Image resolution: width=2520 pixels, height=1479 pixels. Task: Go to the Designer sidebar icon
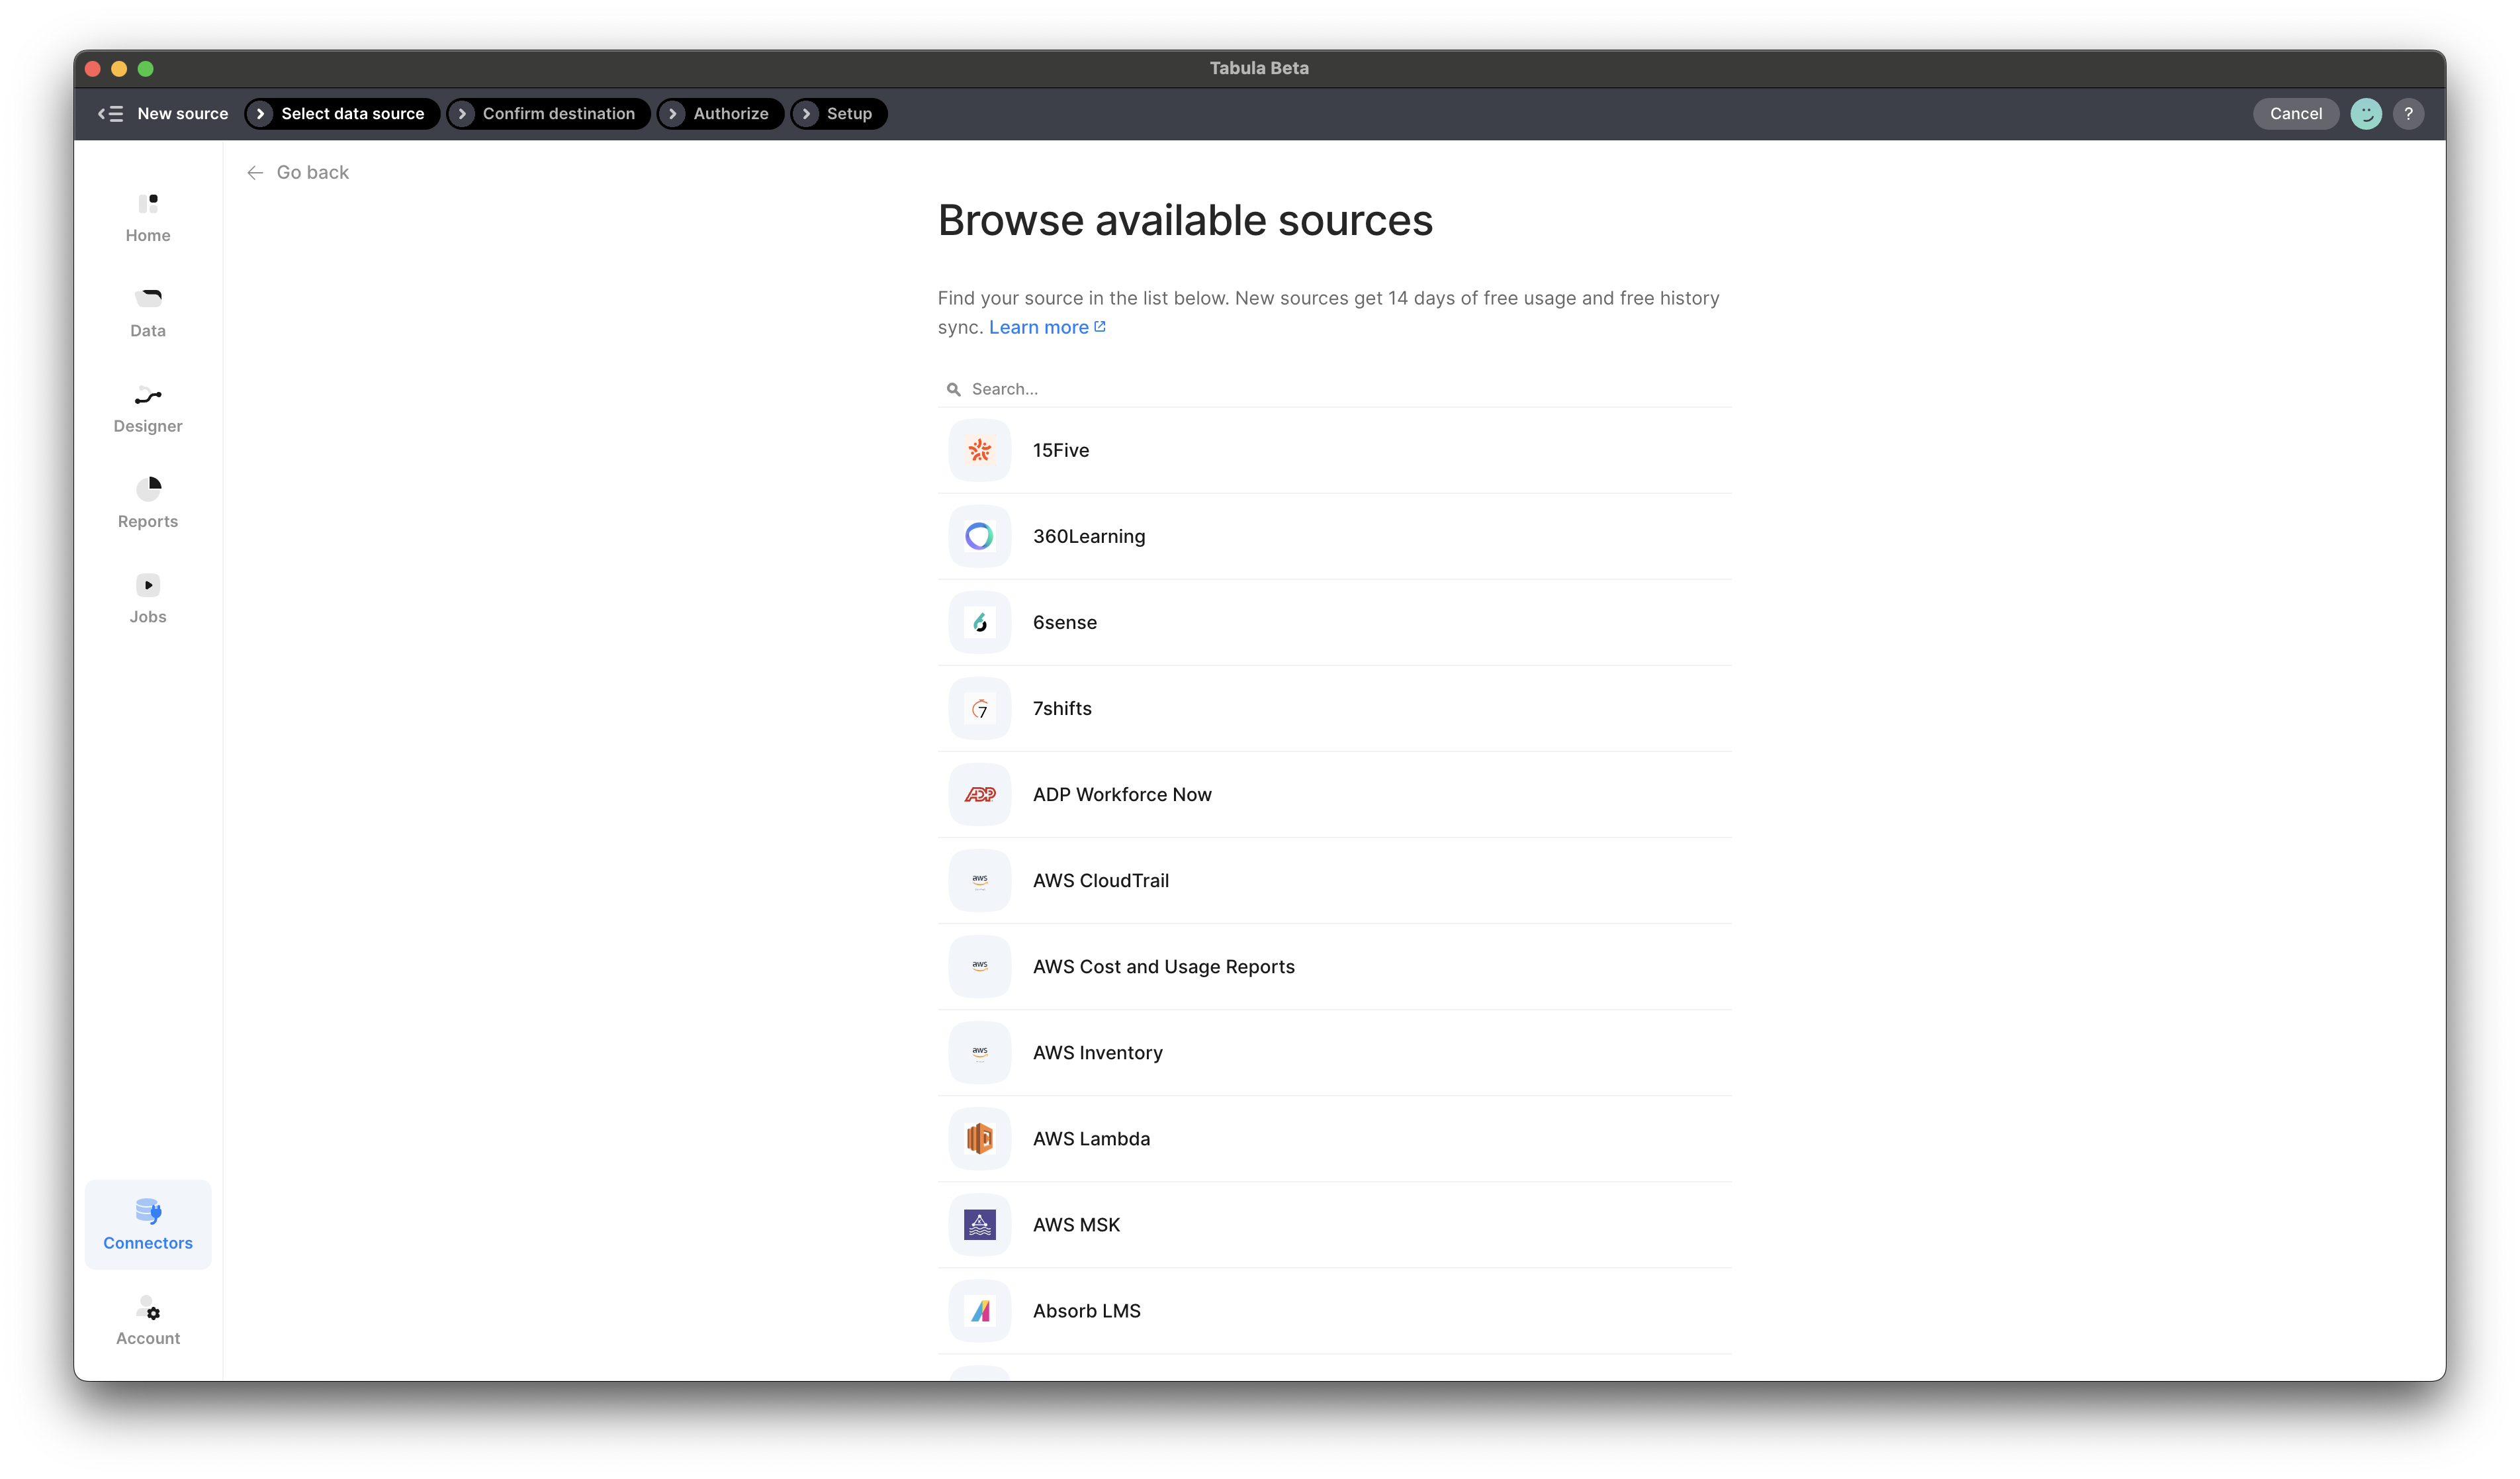click(148, 397)
